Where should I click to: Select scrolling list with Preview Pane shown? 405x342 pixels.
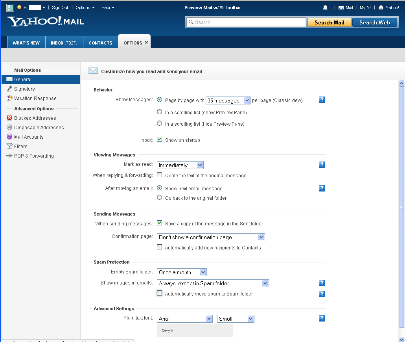click(160, 112)
